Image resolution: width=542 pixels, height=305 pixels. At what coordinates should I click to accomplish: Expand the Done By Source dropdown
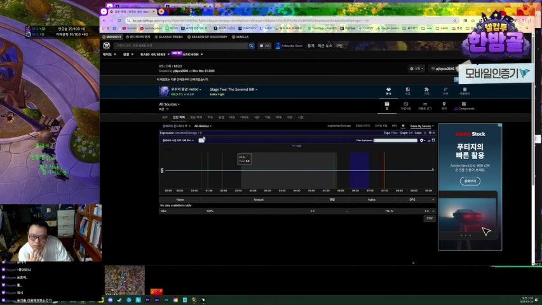point(422,126)
